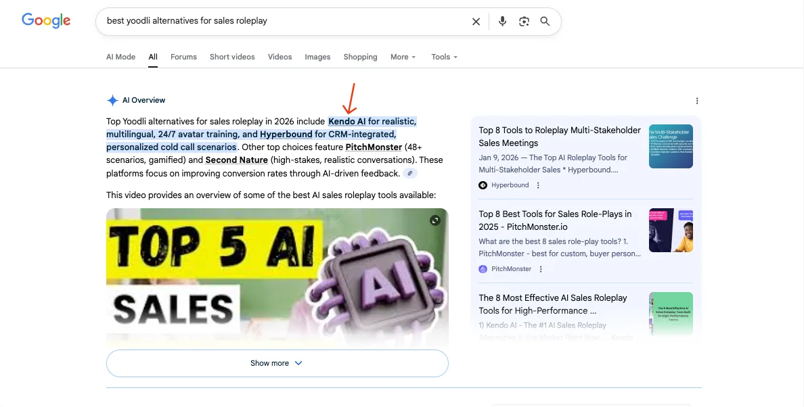
Task: Open PitchMonster source options menu
Action: [x=541, y=269]
